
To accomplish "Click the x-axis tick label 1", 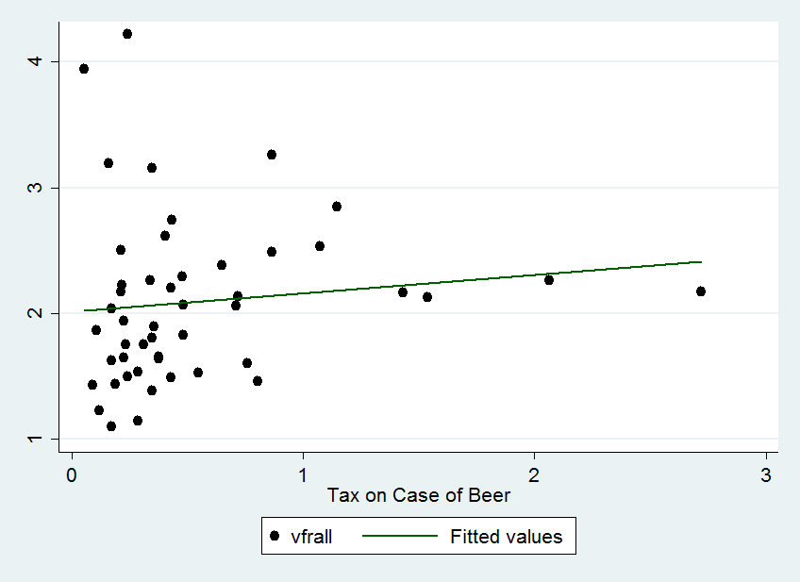I will coord(303,474).
